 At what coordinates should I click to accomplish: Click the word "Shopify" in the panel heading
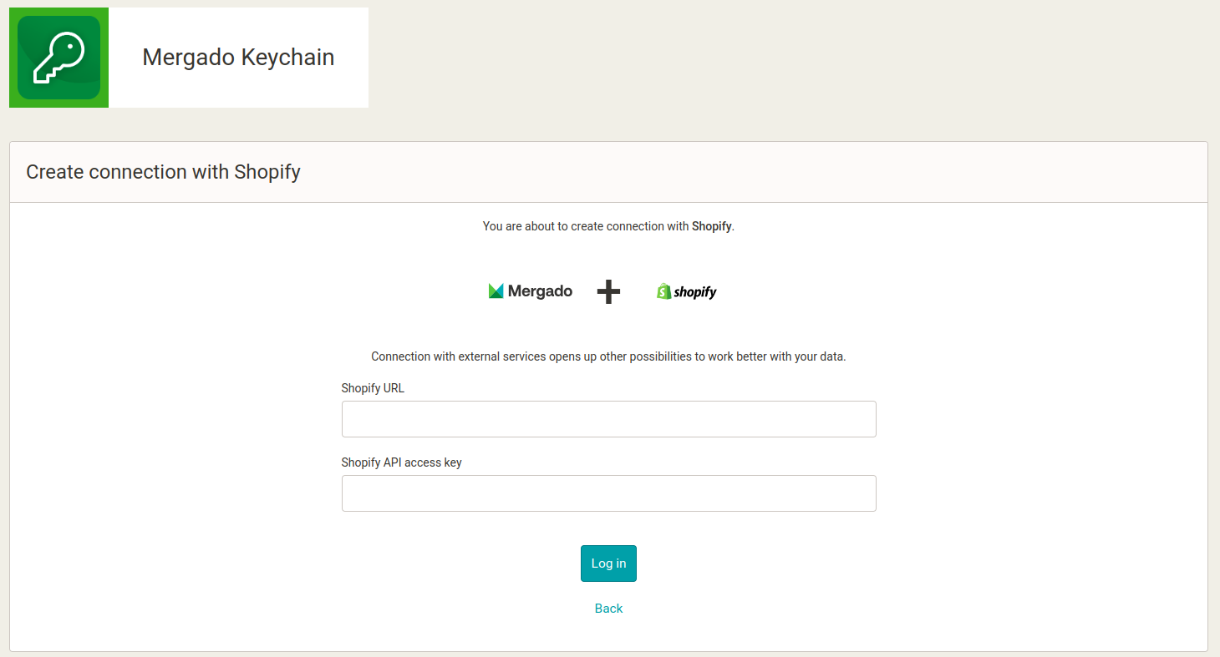267,172
